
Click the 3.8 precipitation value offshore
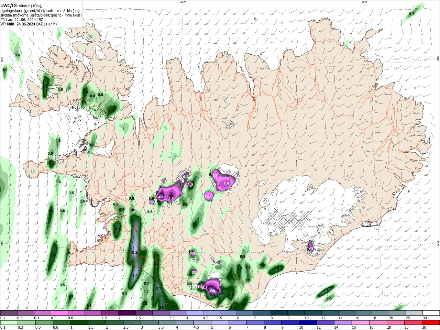click(x=326, y=291)
